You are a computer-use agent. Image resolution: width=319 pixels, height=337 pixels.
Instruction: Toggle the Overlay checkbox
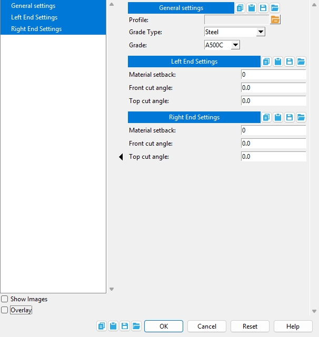[5, 310]
